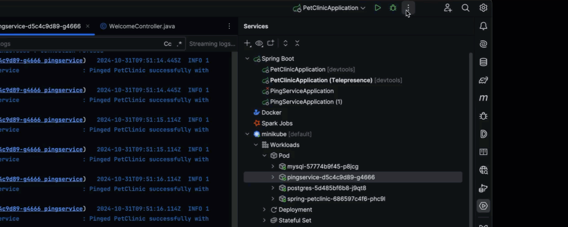Expand the pingservice-d5c4c9d89-g4666 pod

point(273,177)
